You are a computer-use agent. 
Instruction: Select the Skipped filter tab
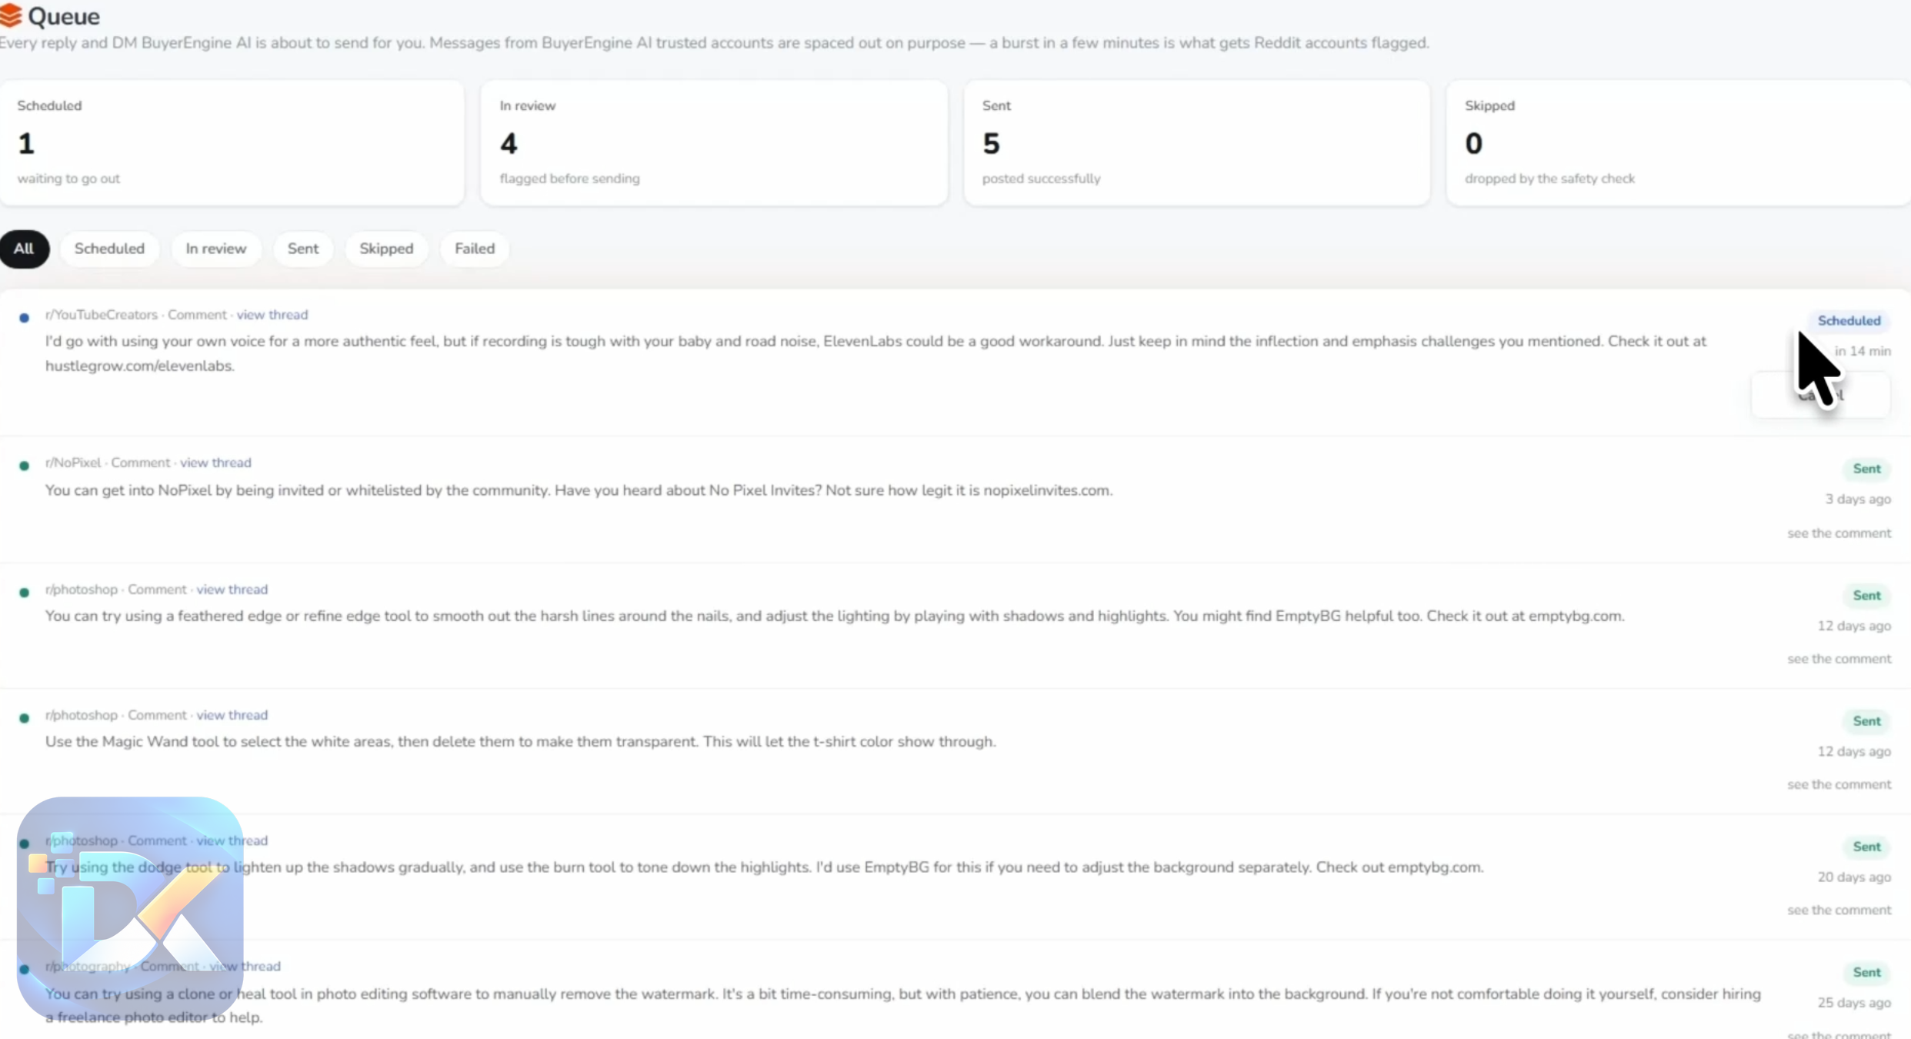pyautogui.click(x=386, y=249)
